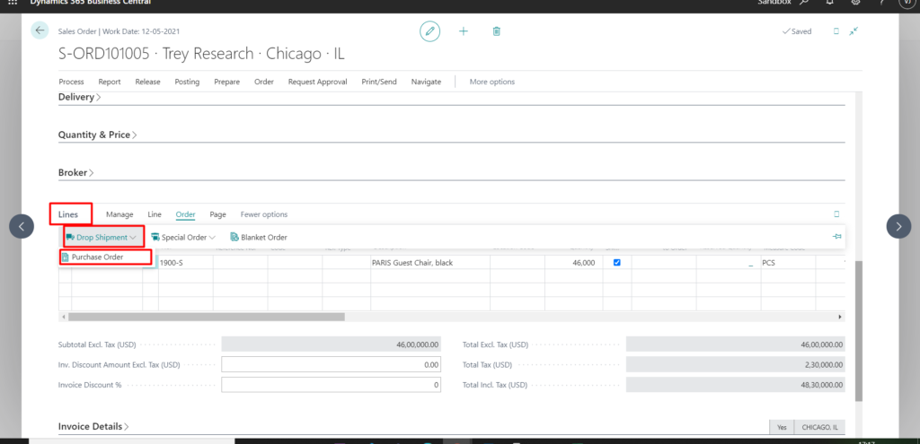Open the Order menu in the top action bar
Viewport: 920px width, 444px height.
tap(264, 82)
